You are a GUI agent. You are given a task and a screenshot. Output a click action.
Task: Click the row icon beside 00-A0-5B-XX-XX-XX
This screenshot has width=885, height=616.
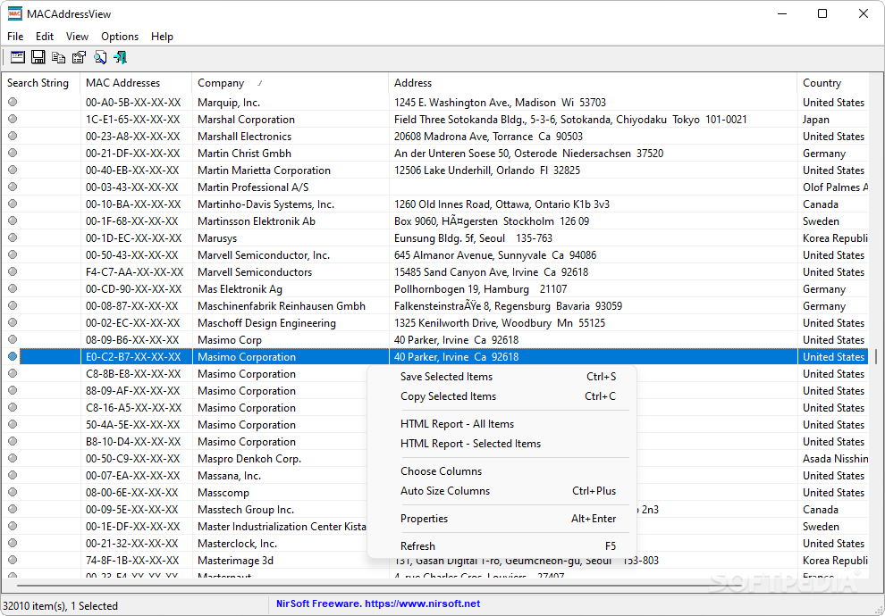coord(13,102)
